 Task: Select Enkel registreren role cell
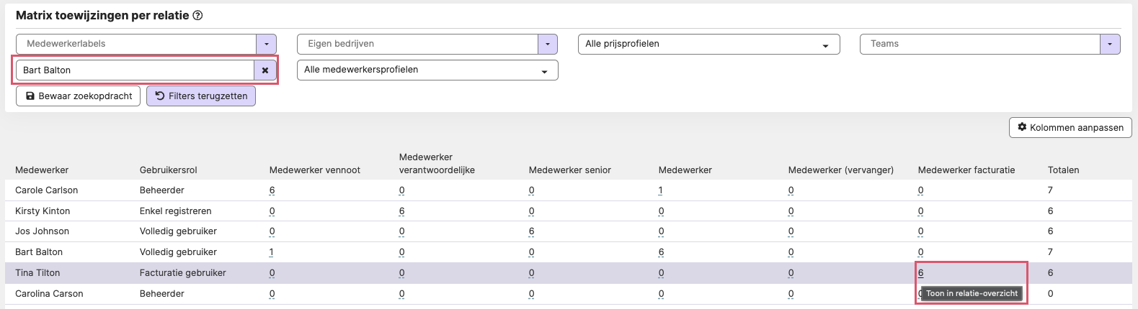(x=176, y=211)
